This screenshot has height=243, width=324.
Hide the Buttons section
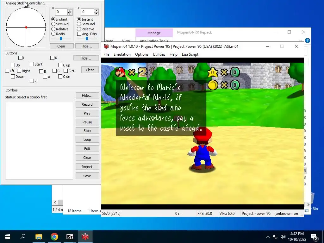click(x=86, y=58)
